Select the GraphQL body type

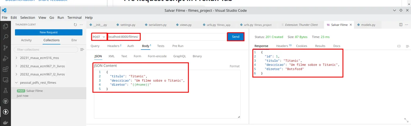coord(180,56)
